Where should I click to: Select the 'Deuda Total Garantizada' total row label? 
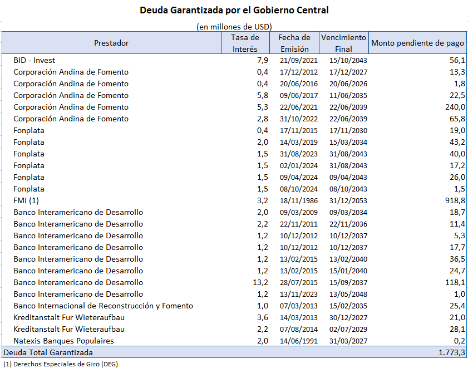tap(48, 352)
